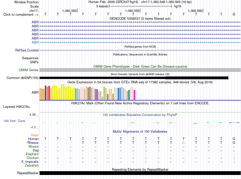
Task: Open the RefSeq Curated track label
Action: (x=27, y=50)
